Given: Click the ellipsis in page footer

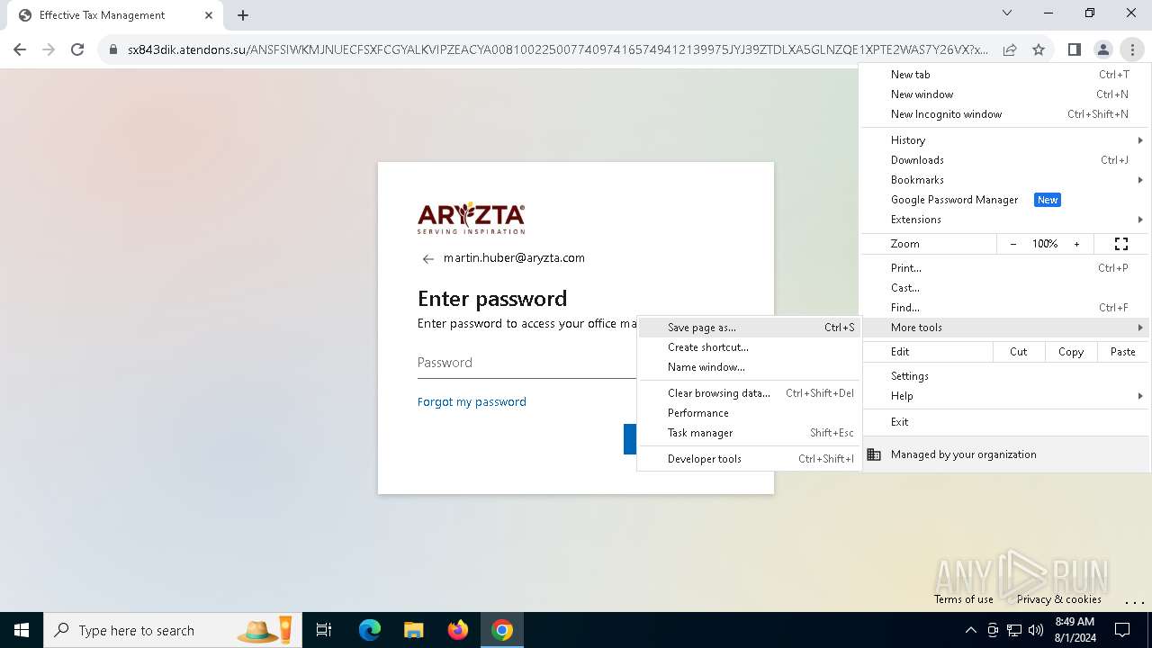Looking at the screenshot, I should click(x=1134, y=600).
